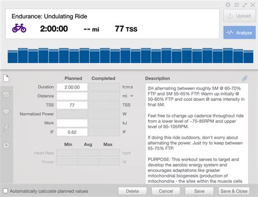Click the 77 TSS value in header
The image size is (258, 197).
(126, 29)
